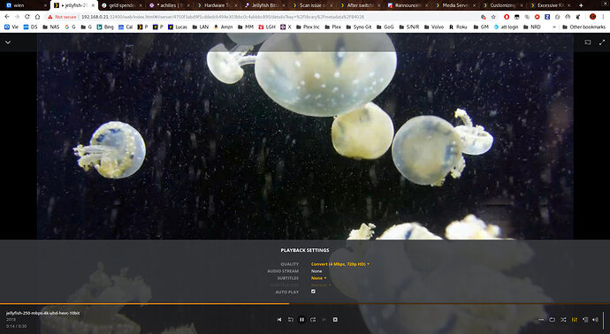Open the Syno Git bookmark folder
This screenshot has width=610, height=334.
click(358, 27)
